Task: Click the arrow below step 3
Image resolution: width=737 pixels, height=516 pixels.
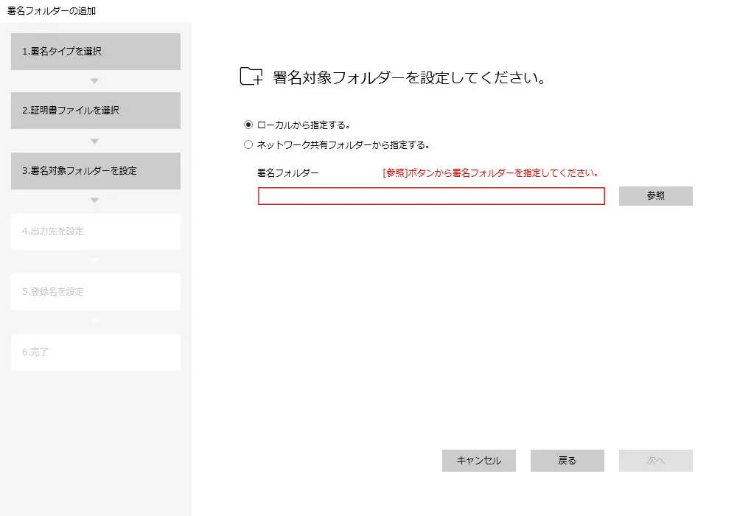Action: pos(94,201)
